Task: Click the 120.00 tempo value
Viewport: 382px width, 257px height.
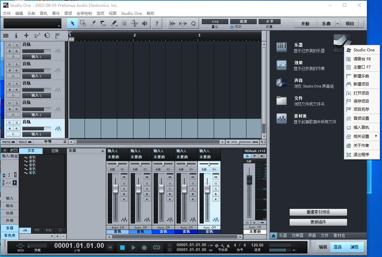Action: pyautogui.click(x=257, y=245)
